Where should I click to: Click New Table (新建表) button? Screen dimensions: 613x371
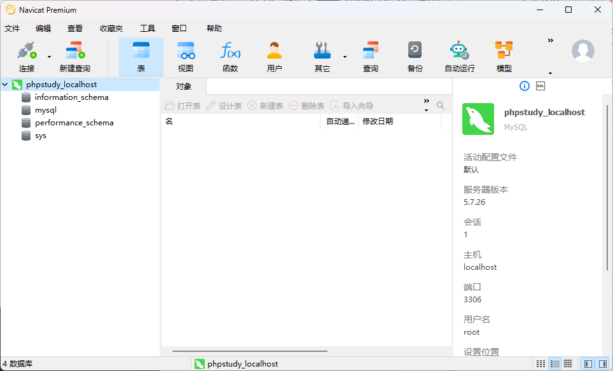click(x=265, y=106)
